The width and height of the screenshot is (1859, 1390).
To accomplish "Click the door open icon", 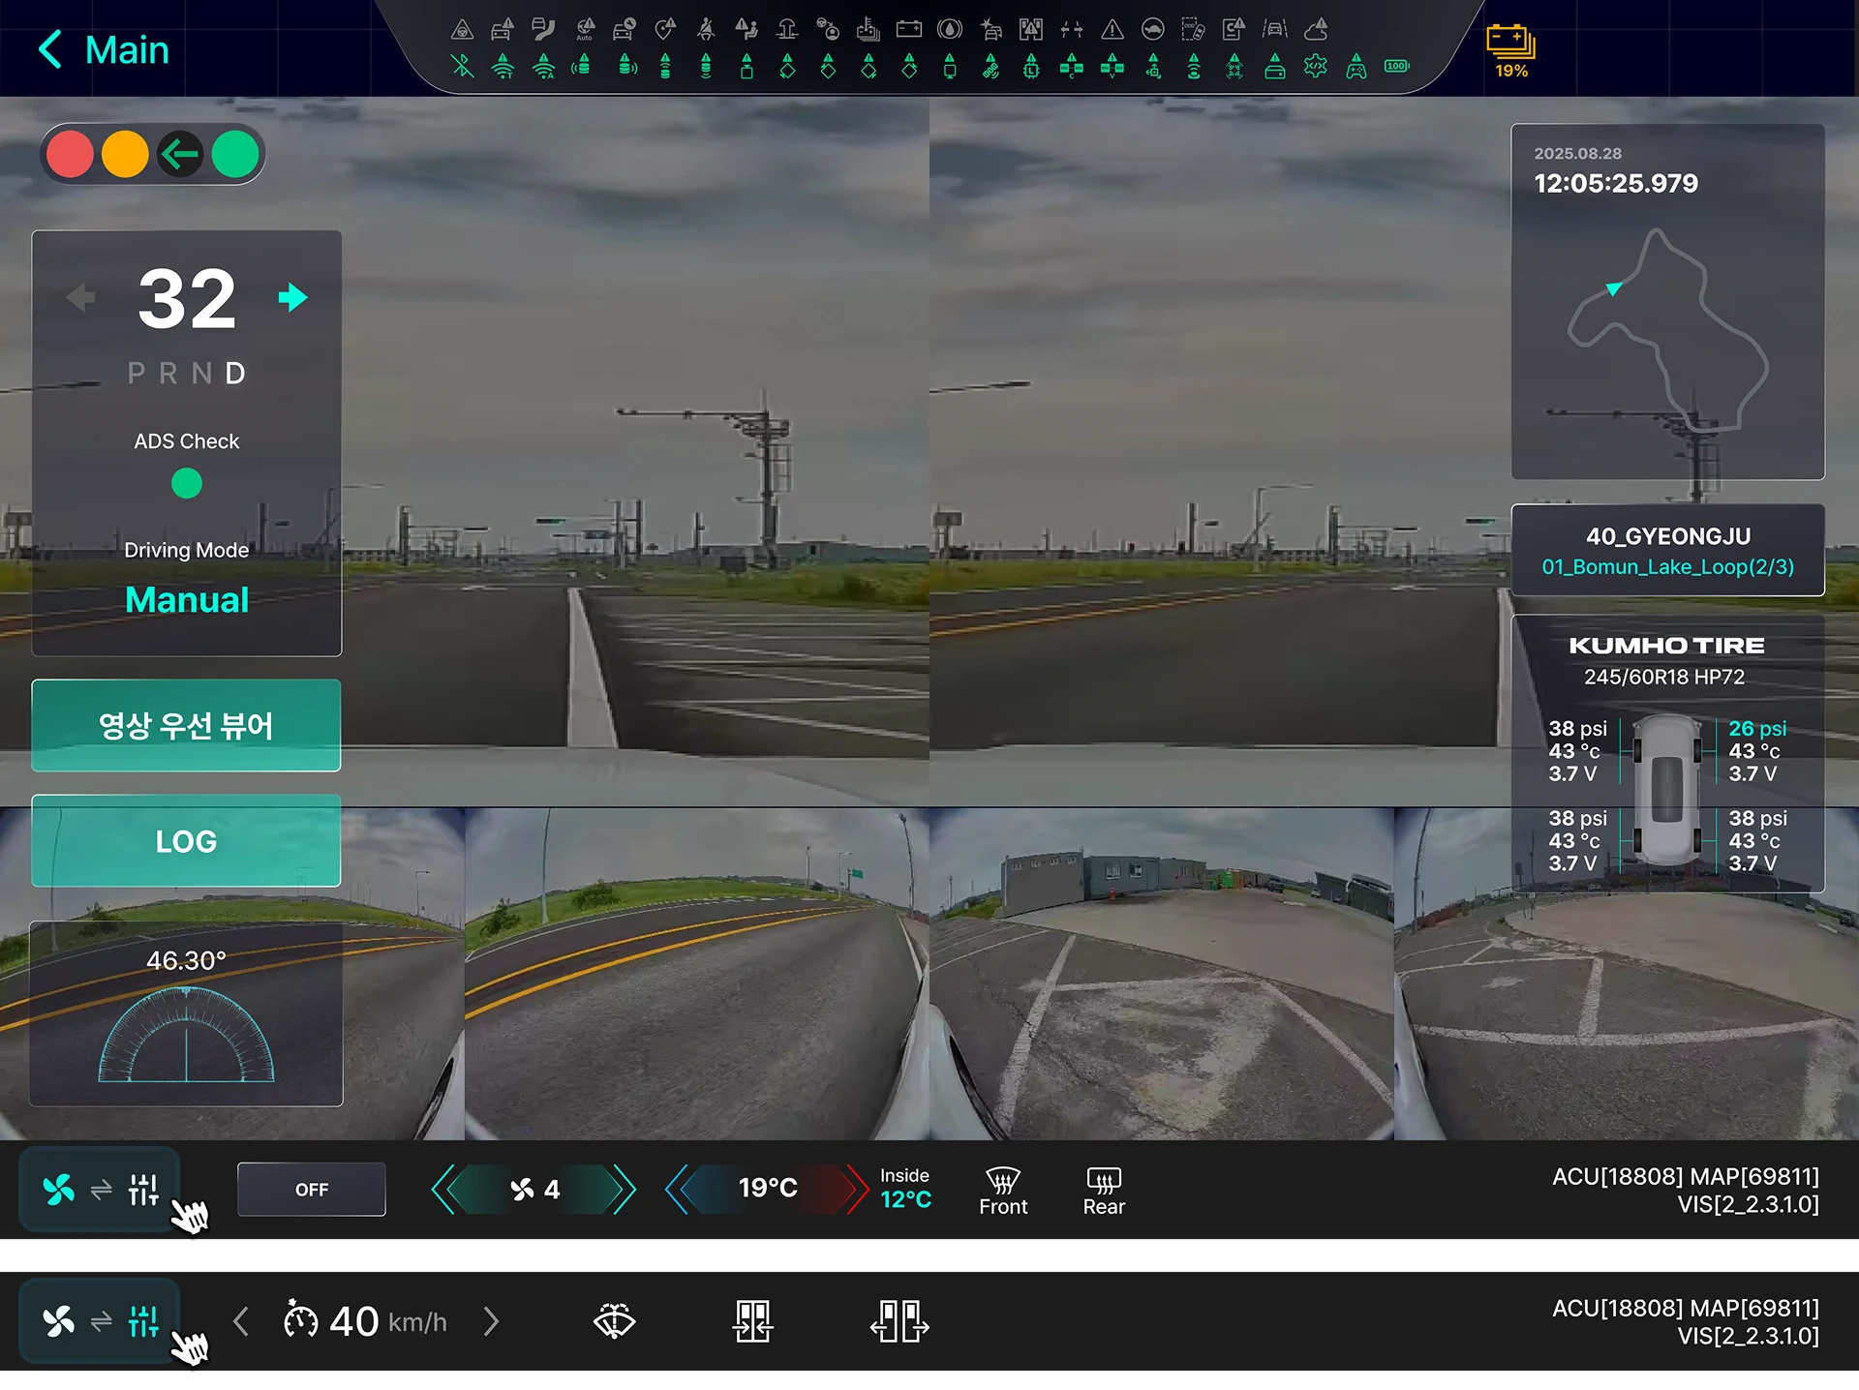I will pos(899,1321).
